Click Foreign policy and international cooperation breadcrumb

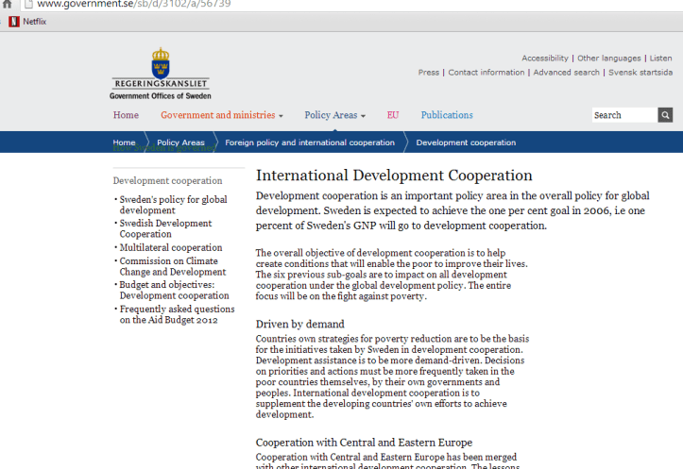coord(310,142)
